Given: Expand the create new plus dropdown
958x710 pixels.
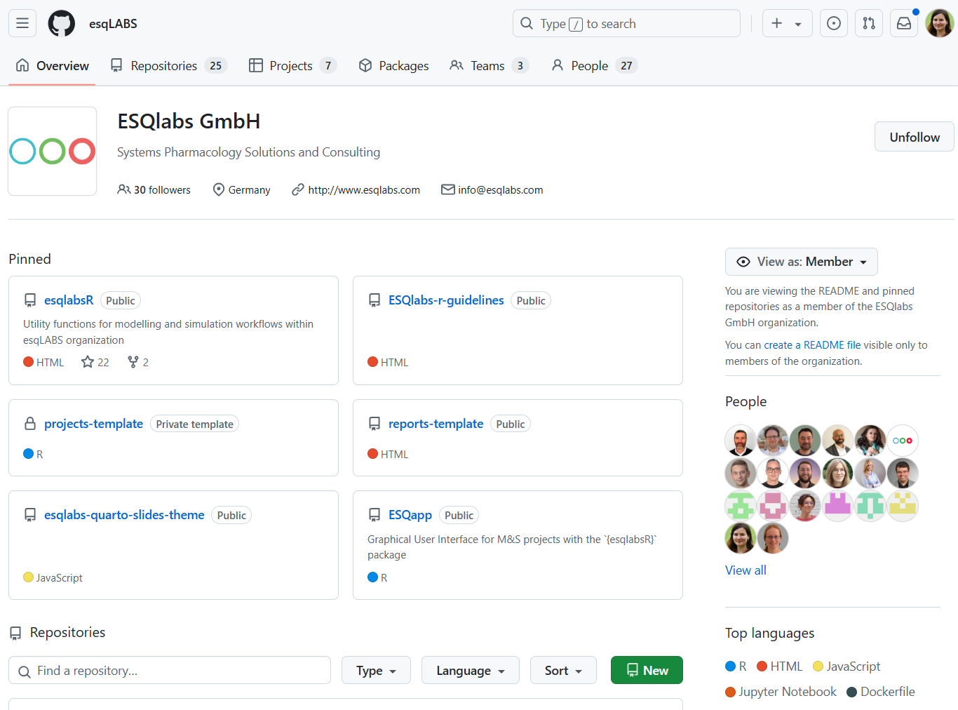Looking at the screenshot, I should pos(787,23).
